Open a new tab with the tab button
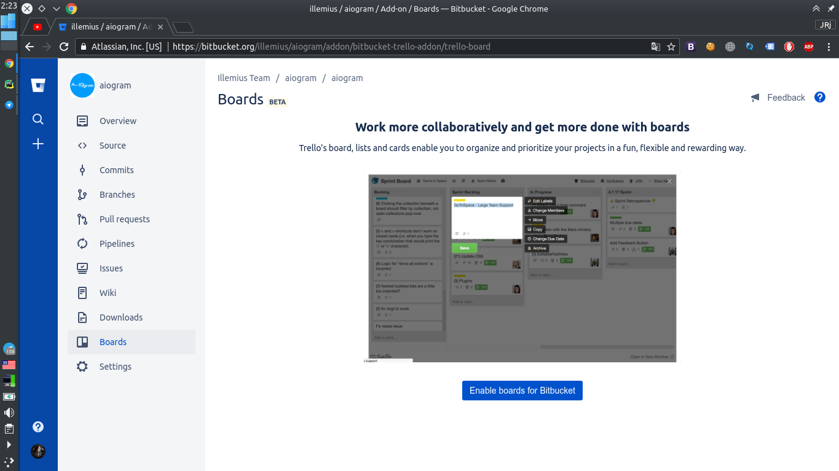Screen dimensions: 839x471 click(183, 27)
